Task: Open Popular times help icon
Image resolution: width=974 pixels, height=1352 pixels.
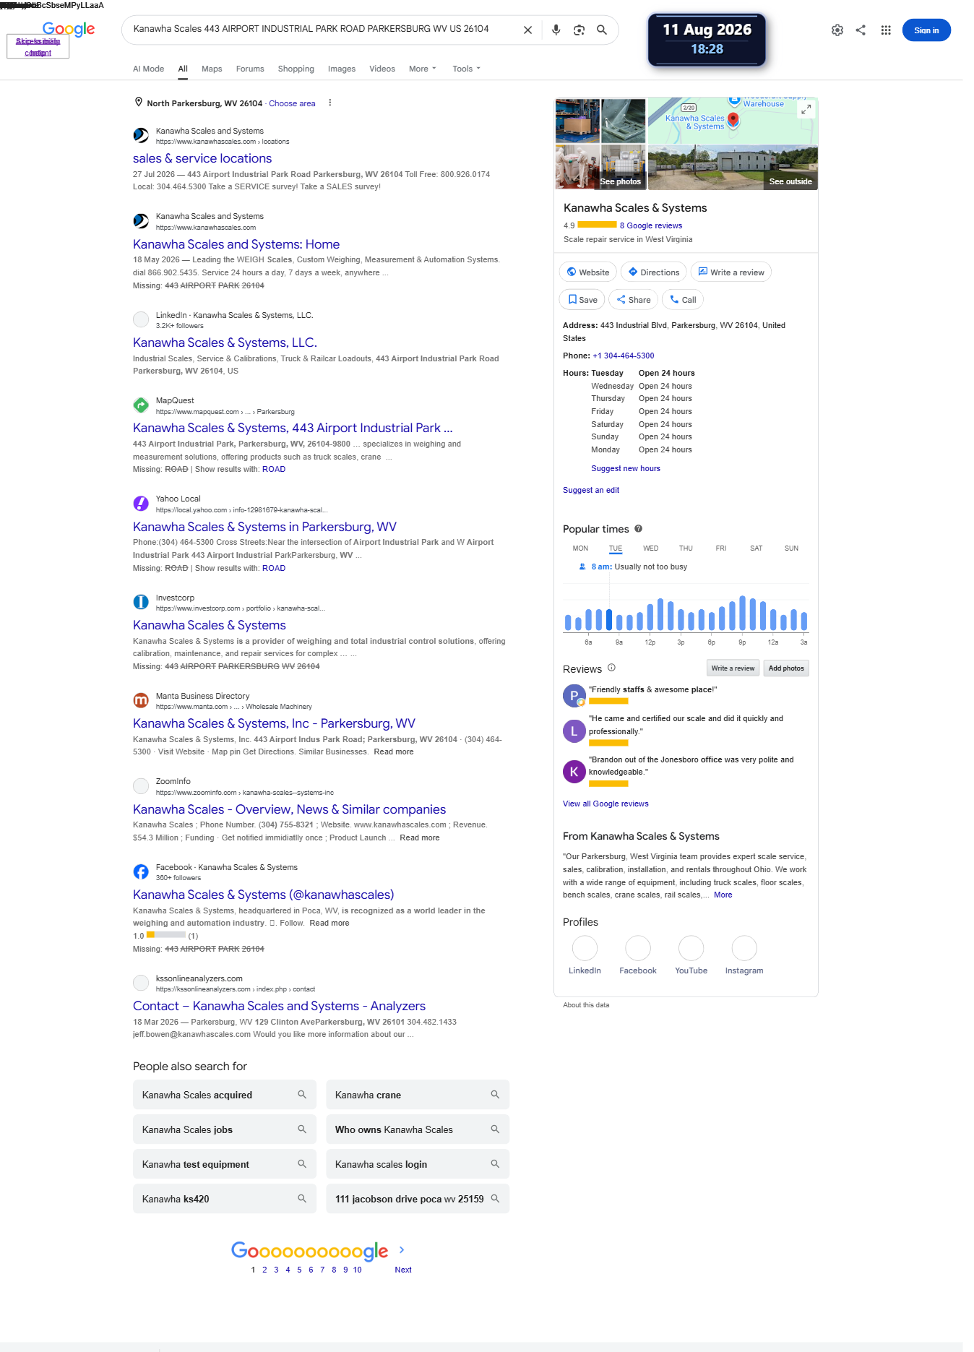Action: coord(638,528)
